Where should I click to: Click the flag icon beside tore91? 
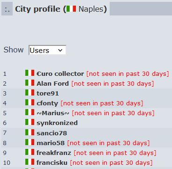(30, 93)
